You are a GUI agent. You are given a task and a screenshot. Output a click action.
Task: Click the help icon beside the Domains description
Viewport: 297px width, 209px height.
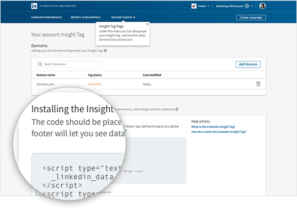coord(105,51)
